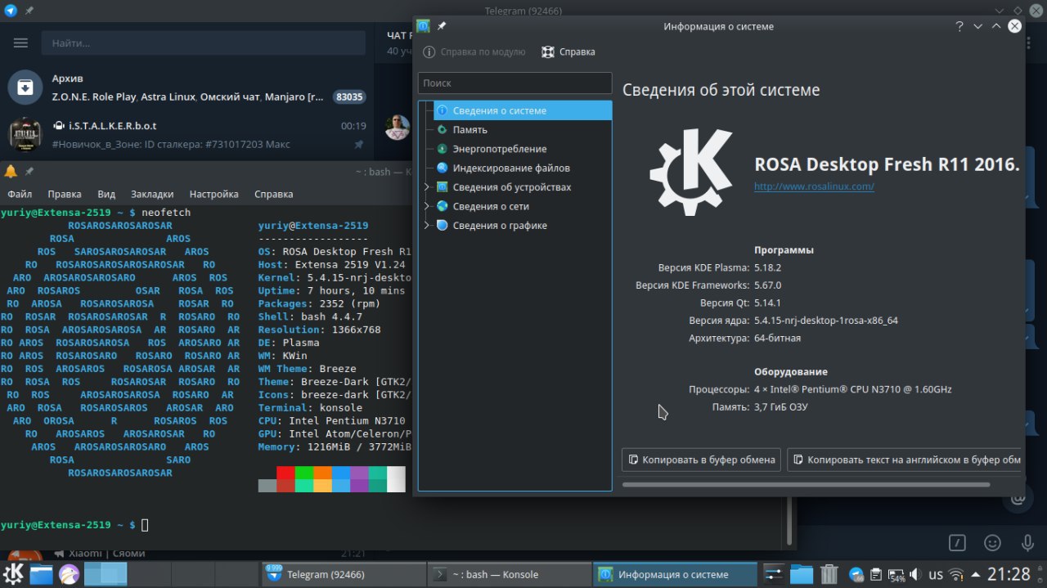This screenshot has height=588, width=1047.
Task: Select Сведения о системе in the tree
Action: (x=523, y=110)
